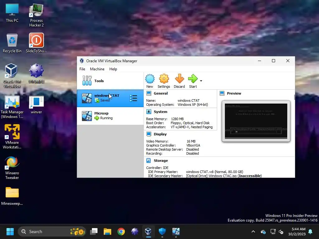Select the Recycle Bin desktop icon
Screen dimensions: 319x239
(12, 43)
